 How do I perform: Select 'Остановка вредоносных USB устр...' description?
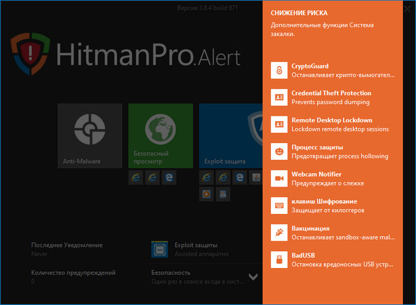[343, 265]
